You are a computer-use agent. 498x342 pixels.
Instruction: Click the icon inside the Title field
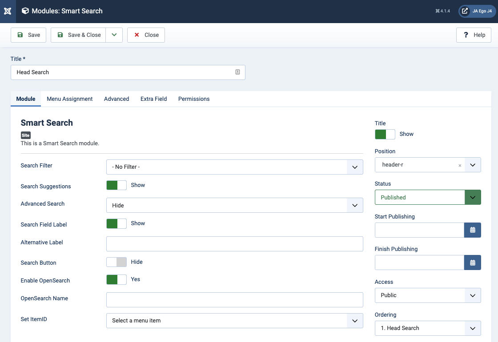coord(237,72)
